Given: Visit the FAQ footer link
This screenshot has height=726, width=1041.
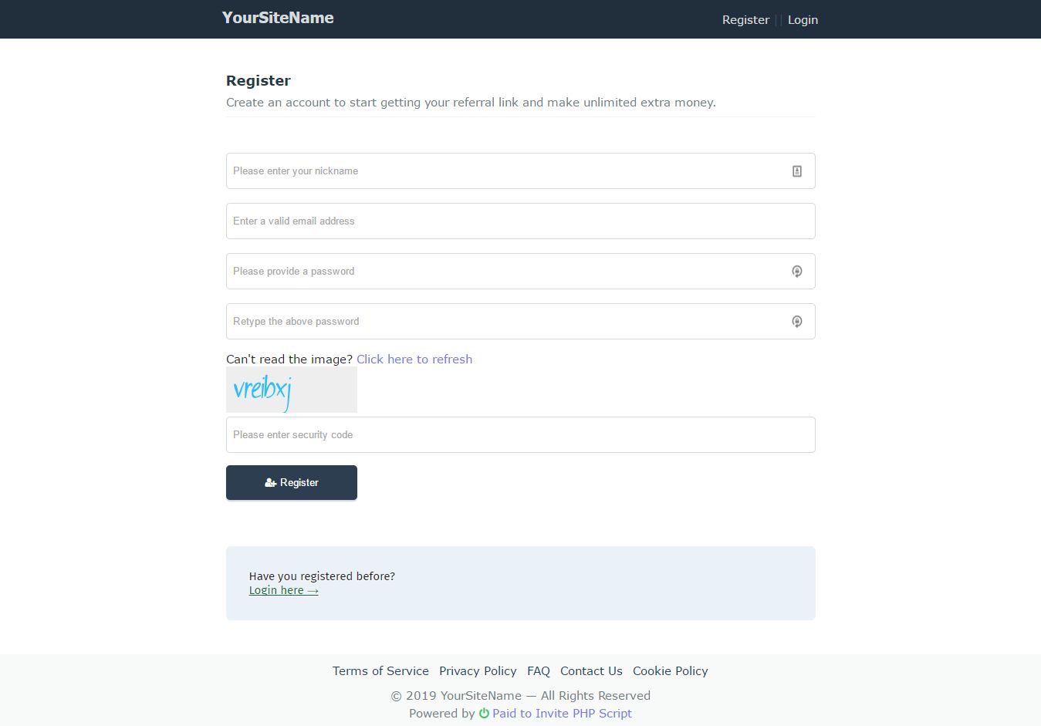Looking at the screenshot, I should pyautogui.click(x=539, y=671).
